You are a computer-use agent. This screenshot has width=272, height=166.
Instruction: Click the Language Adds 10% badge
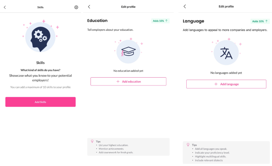260,21
